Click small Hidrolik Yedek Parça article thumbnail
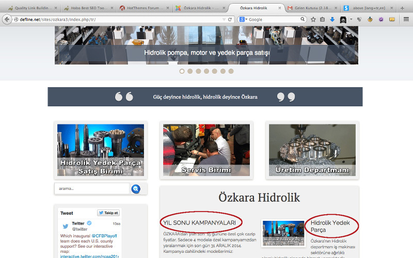413x258 pixels. tap(283, 233)
